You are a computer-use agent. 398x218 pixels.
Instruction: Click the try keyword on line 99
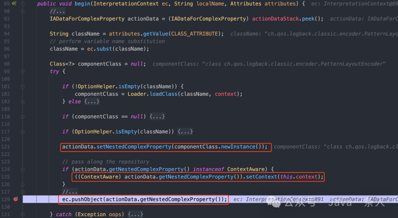[54, 72]
